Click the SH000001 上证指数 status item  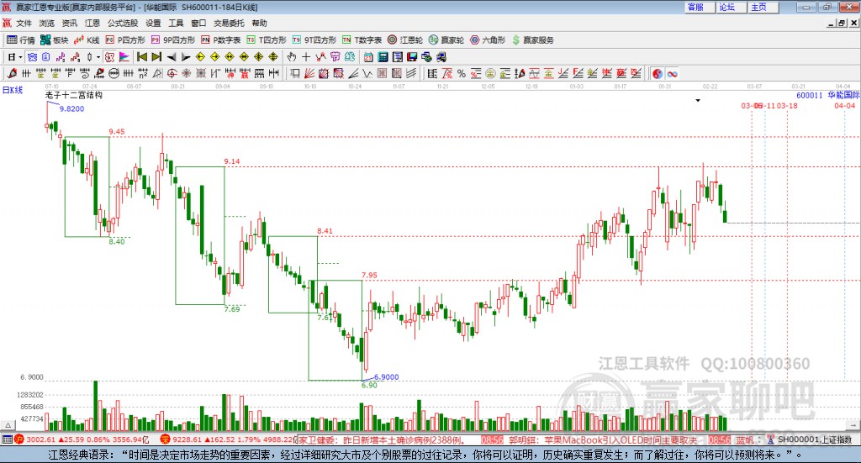[815, 439]
